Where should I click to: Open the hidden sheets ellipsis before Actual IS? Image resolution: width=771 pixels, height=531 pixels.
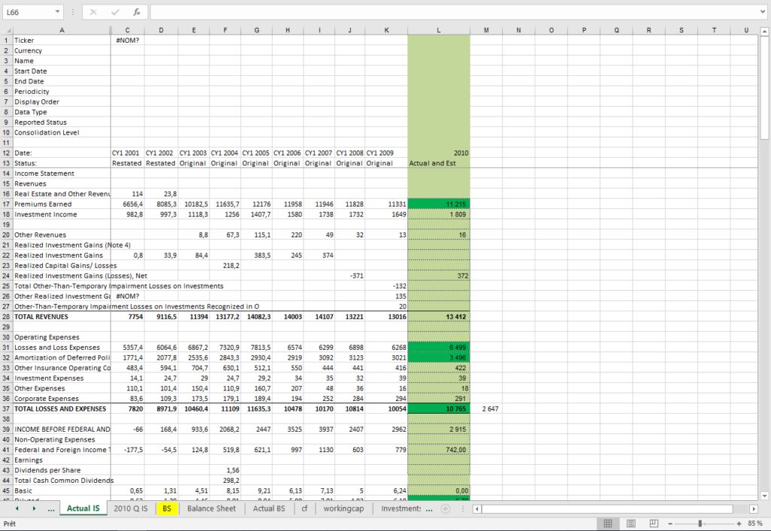coord(51,508)
